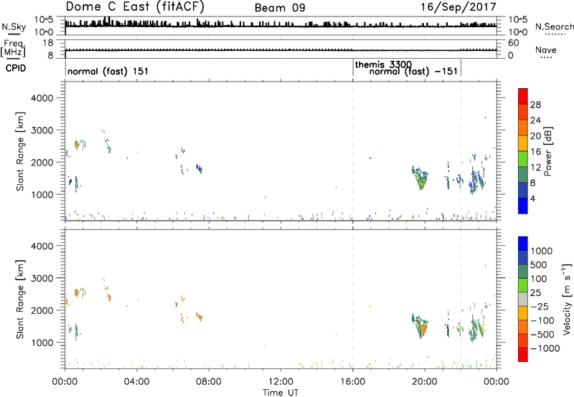Click the gray −25 to 25 Velocity color segment
The height and width of the screenshot is (397, 574).
click(523, 299)
